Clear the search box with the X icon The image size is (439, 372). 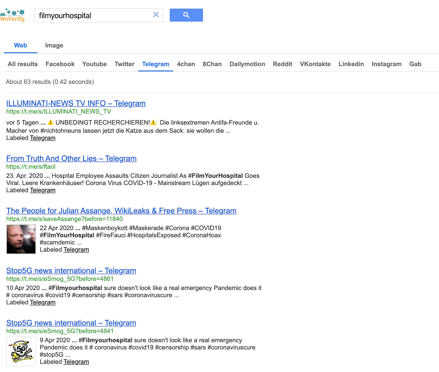coord(156,15)
